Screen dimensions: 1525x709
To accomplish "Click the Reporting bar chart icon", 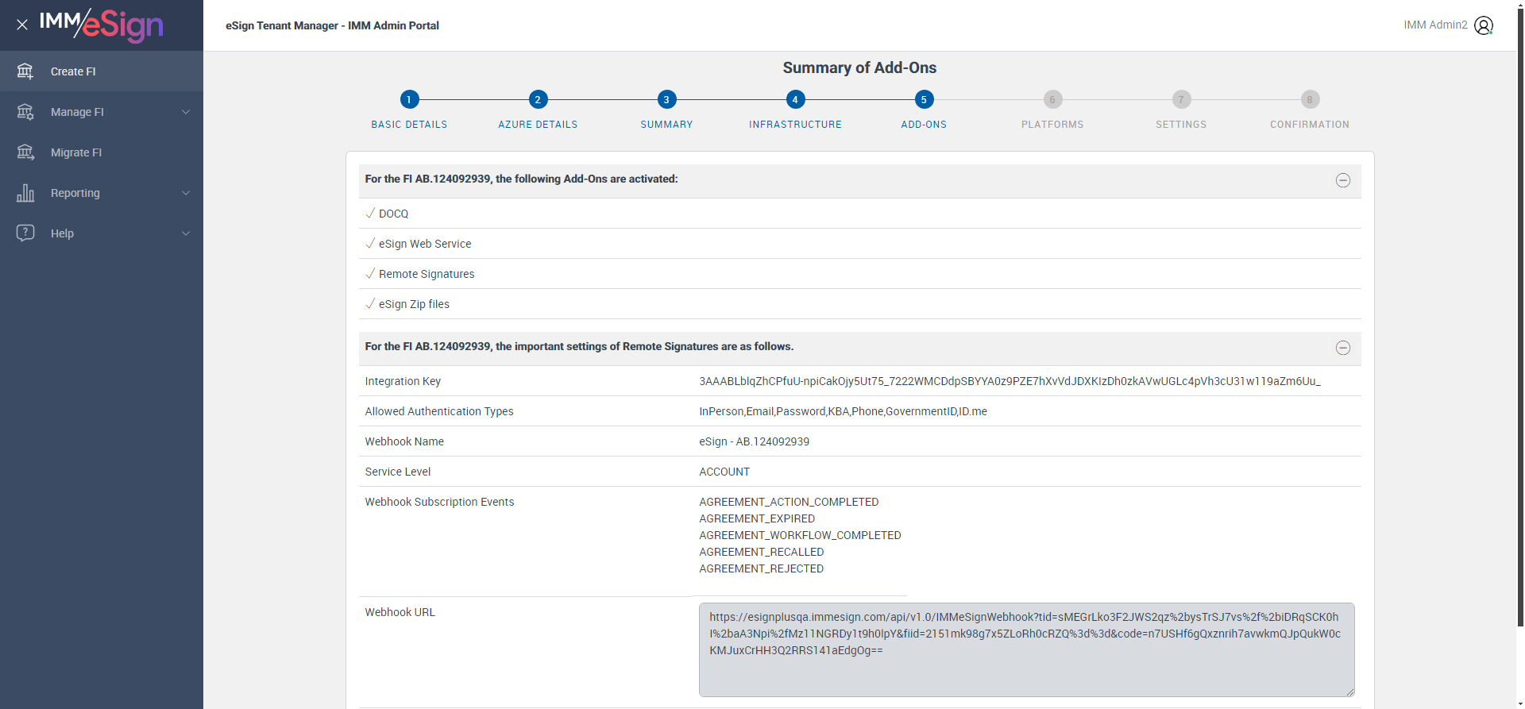I will click(x=25, y=193).
